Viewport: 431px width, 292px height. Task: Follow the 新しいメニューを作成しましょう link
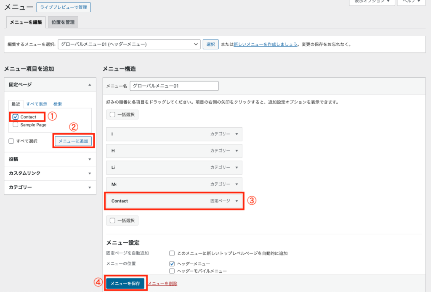(265, 44)
